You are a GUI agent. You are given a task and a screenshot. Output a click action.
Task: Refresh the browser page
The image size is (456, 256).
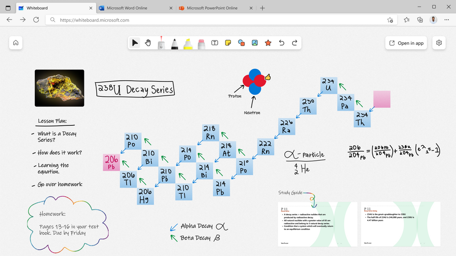36,20
